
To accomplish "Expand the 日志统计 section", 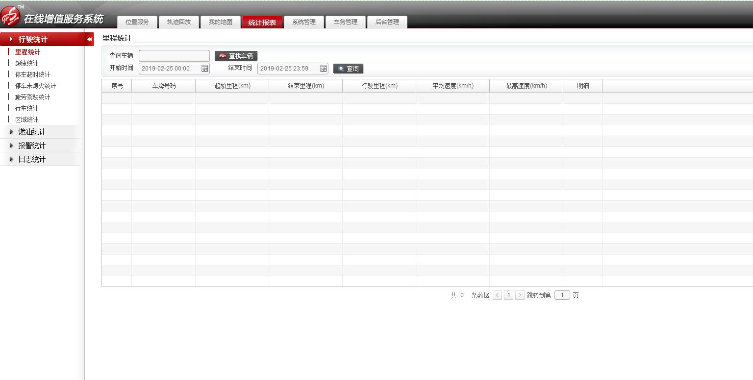I will click(32, 159).
